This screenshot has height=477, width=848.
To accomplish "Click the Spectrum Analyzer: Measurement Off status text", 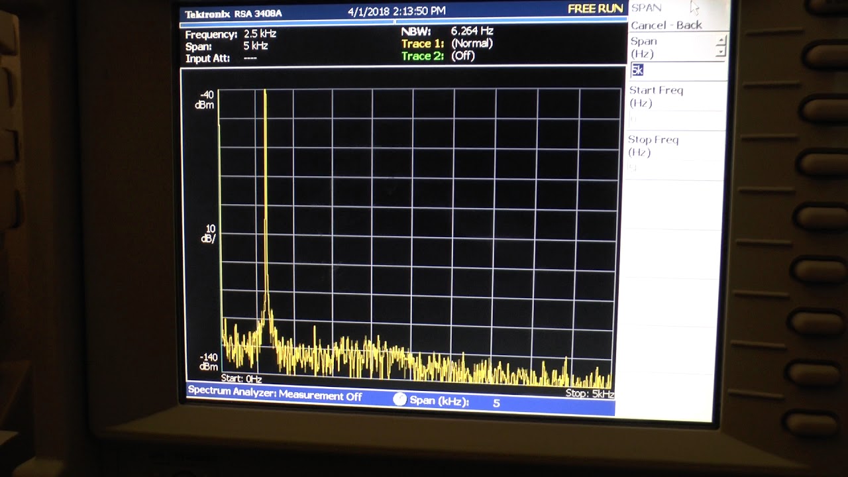I will 275,394.
